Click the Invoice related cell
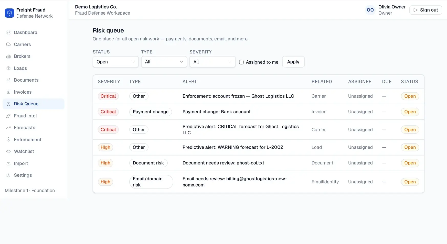447x244 pixels. 319,112
